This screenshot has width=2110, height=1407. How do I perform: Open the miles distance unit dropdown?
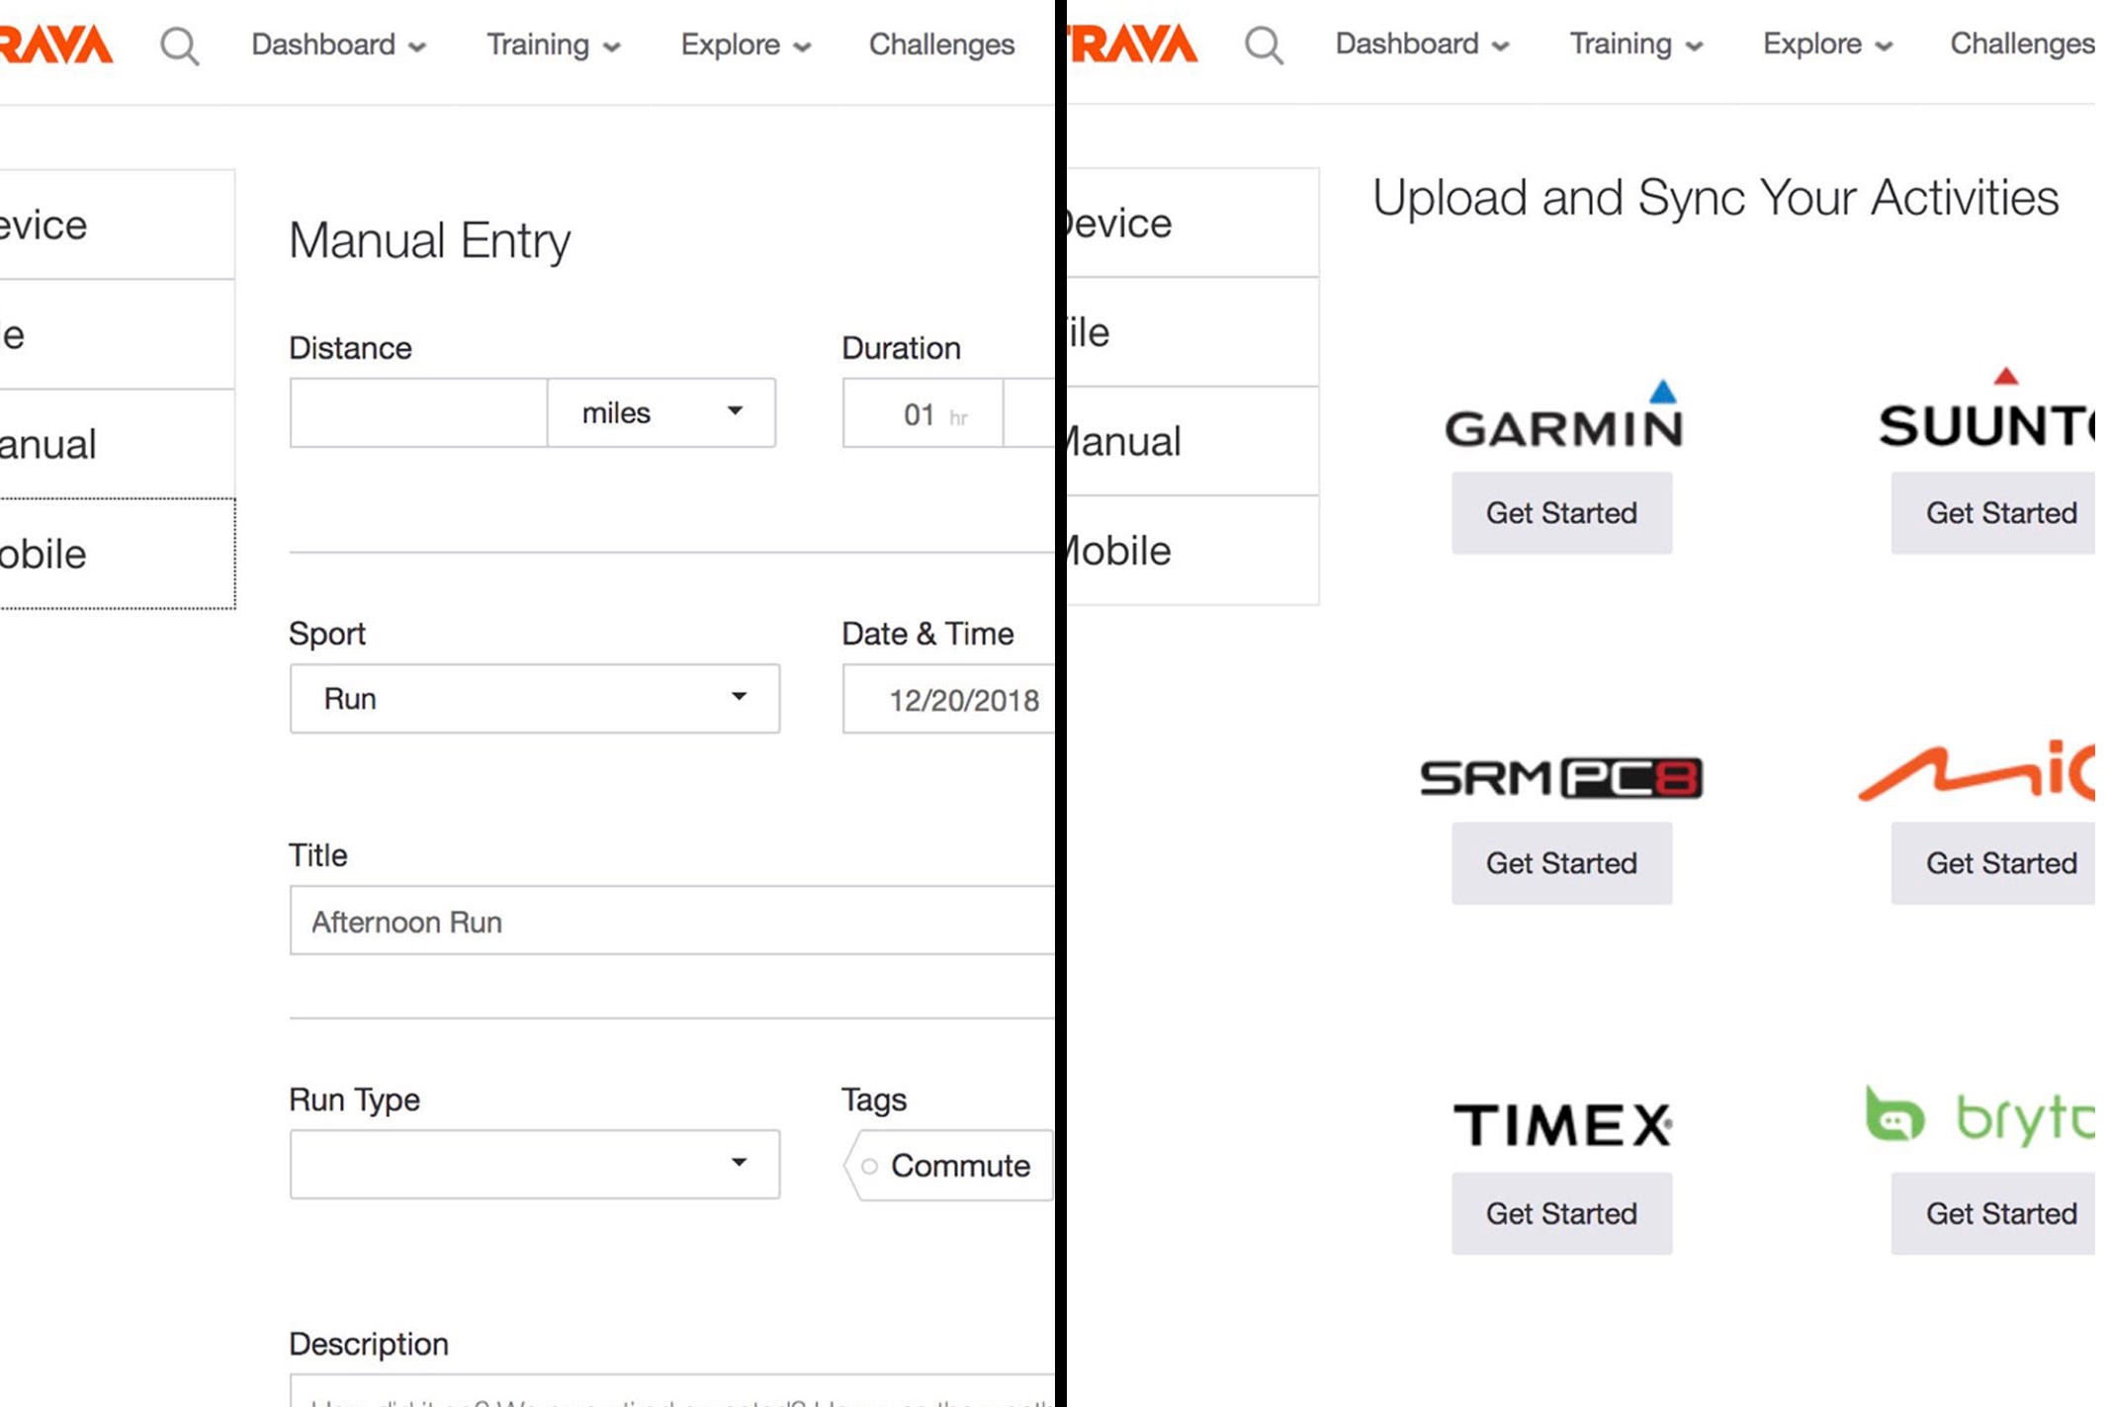[661, 412]
